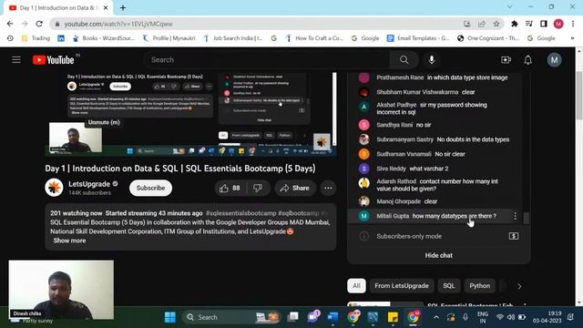Image resolution: width=583 pixels, height=328 pixels.
Task: Open the Trading bookmark folder
Action: (x=36, y=38)
